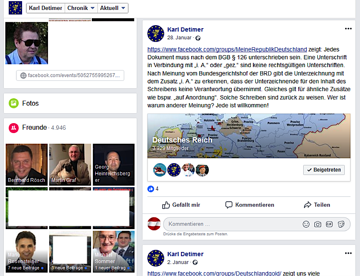360x276 pixels.
Task: Open Georg Heinreichsberger friend tile
Action: point(114,165)
